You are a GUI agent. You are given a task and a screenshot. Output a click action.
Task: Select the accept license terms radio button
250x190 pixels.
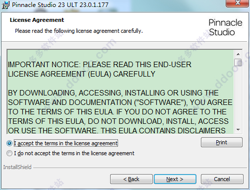pos(9,143)
